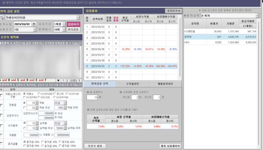The height and width of the screenshot is (150, 263).
Task: Open the calendar icon next to 2023/03/02
Action: [34, 24]
